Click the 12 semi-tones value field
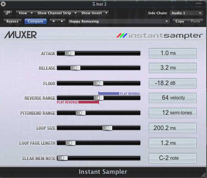 coord(173,113)
